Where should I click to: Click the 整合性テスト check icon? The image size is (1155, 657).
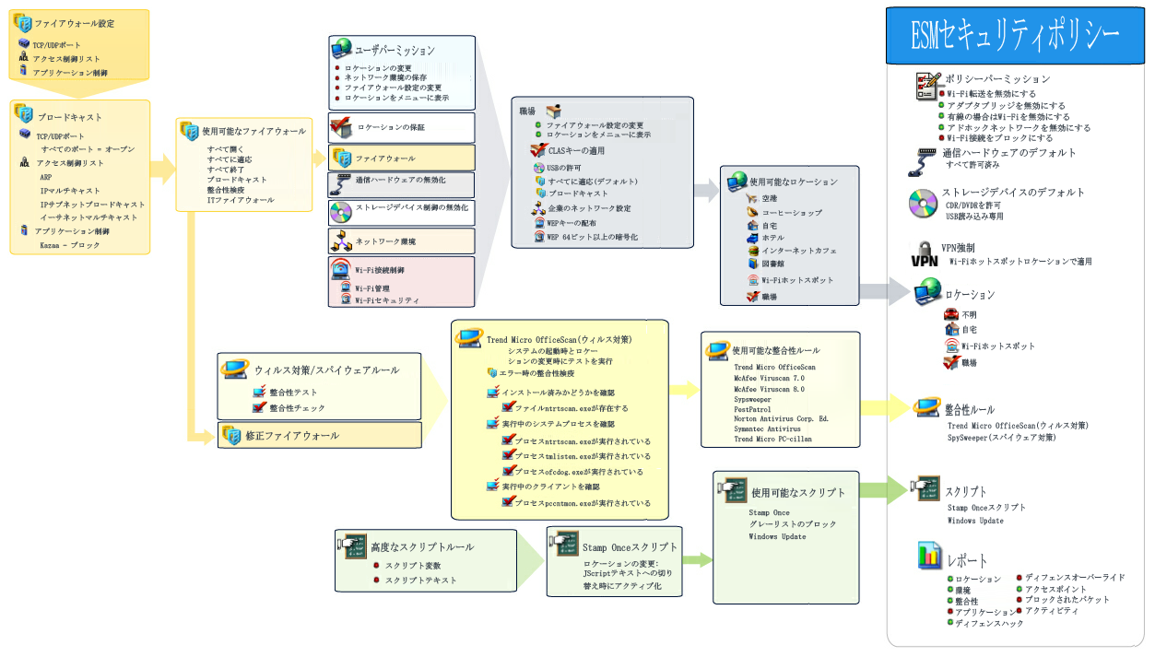(259, 391)
